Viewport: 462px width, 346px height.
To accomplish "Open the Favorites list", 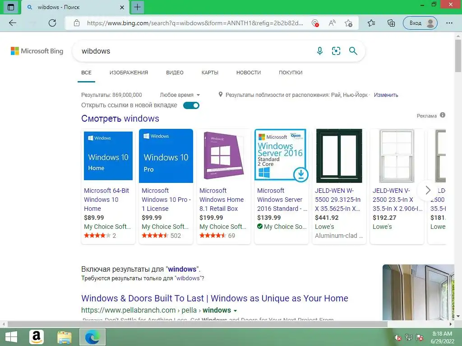I will pyautogui.click(x=372, y=23).
